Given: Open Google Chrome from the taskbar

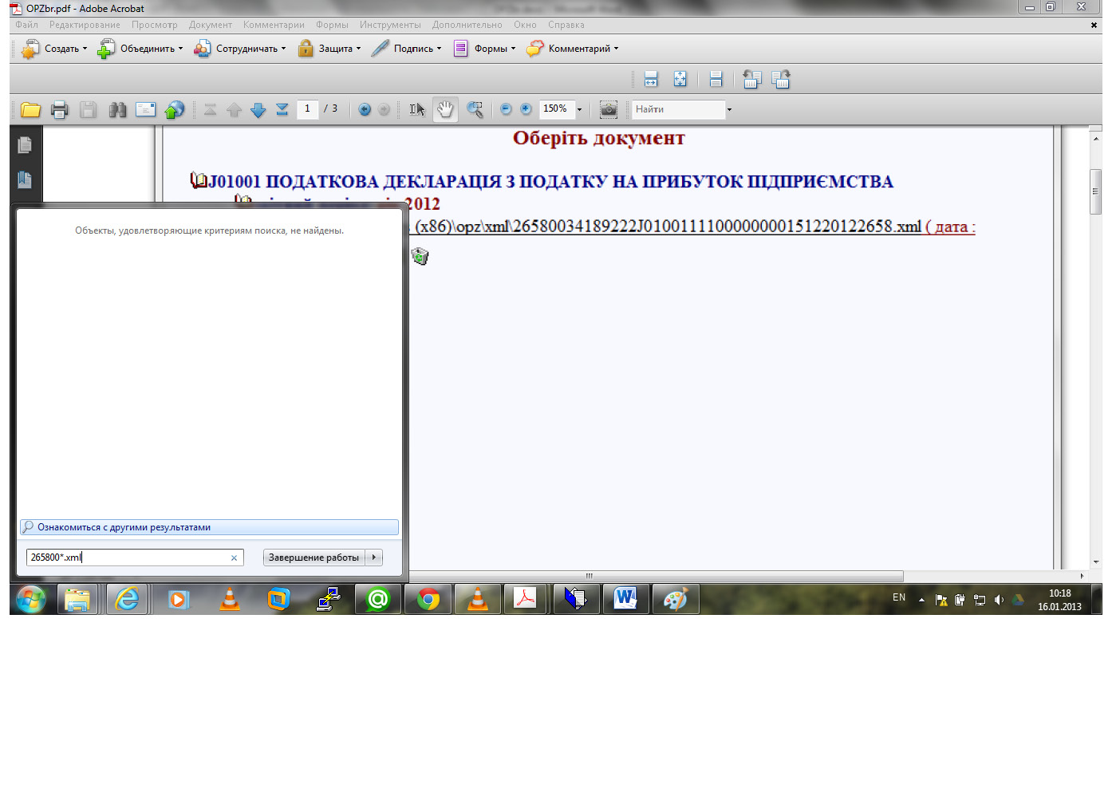Looking at the screenshot, I should click(428, 599).
